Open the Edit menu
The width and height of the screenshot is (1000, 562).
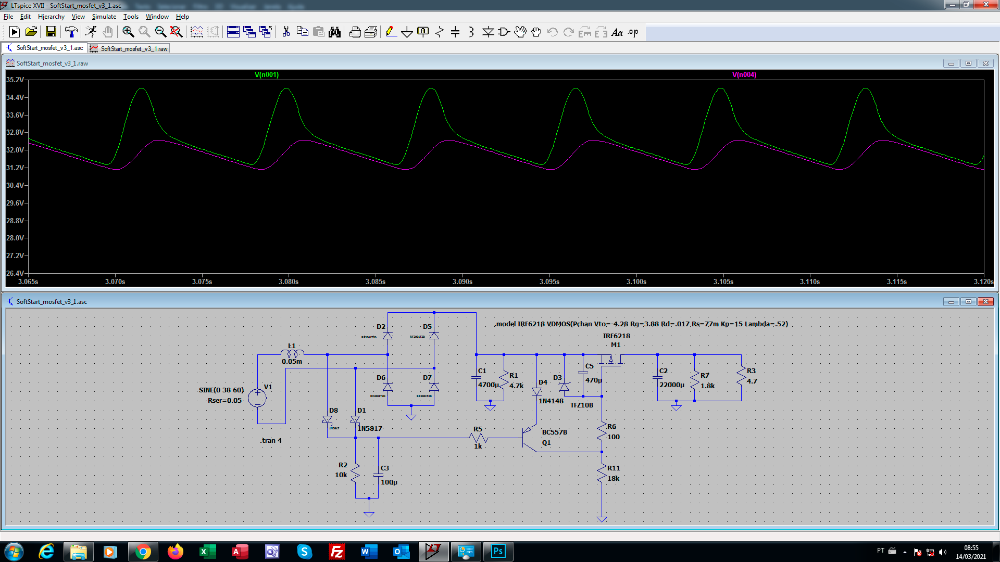25,17
